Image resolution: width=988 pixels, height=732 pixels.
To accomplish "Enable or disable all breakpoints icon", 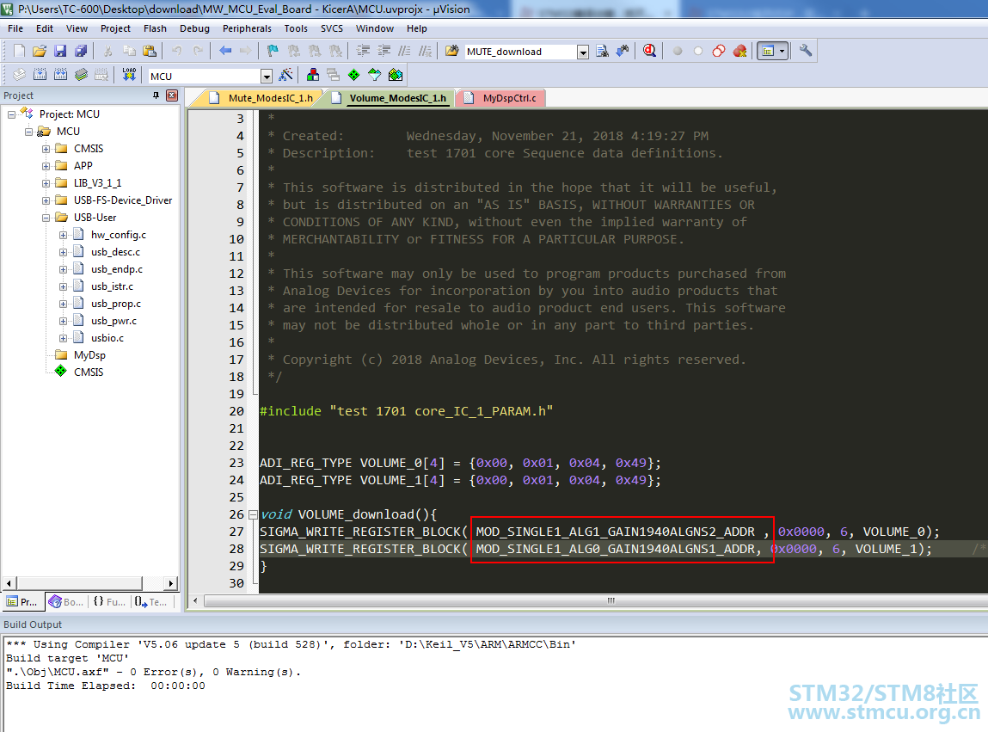I will coord(719,51).
